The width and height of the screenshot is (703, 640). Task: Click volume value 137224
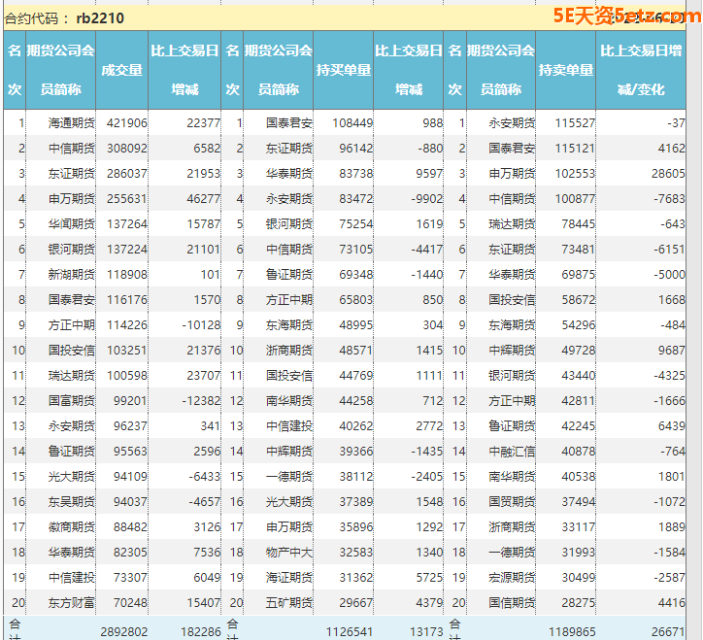coord(127,250)
